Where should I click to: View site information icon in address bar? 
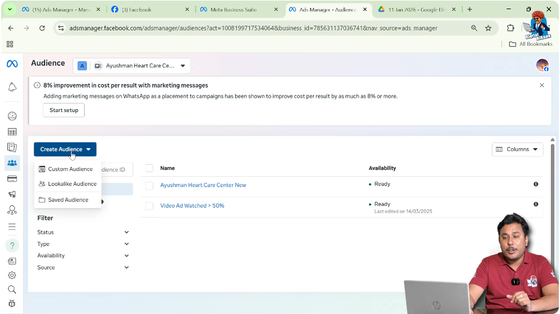click(x=61, y=28)
